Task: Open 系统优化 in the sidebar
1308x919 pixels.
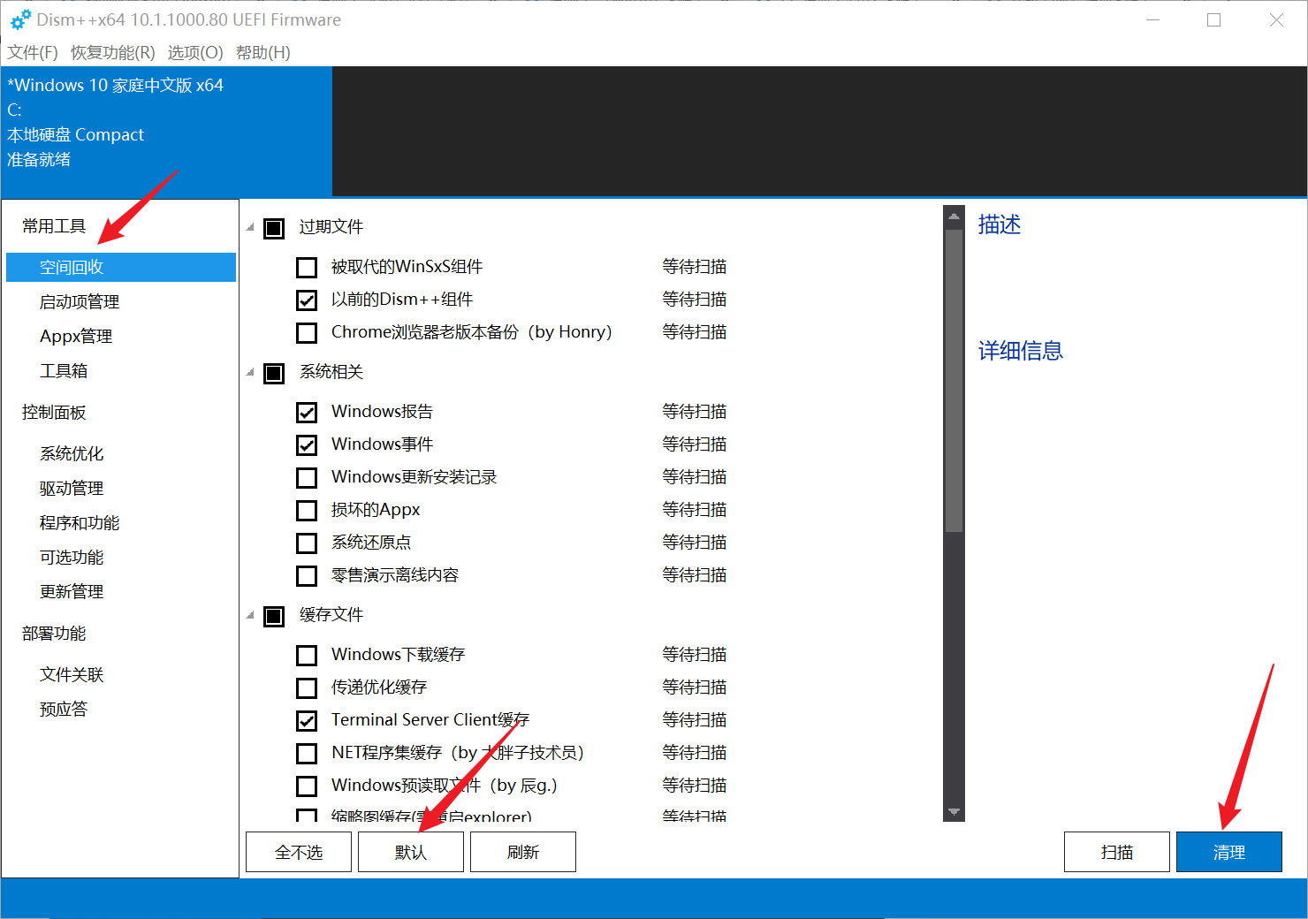Action: [72, 454]
